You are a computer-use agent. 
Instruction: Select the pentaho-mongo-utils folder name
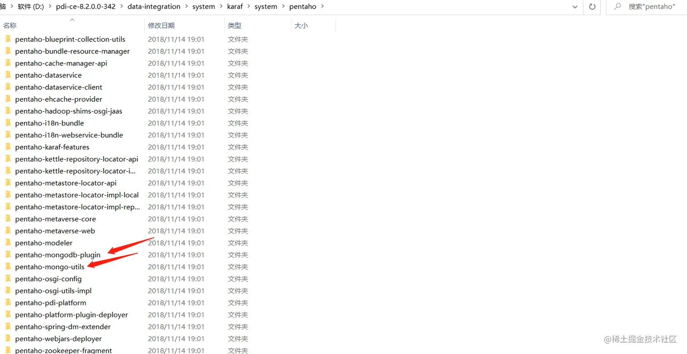(x=50, y=267)
